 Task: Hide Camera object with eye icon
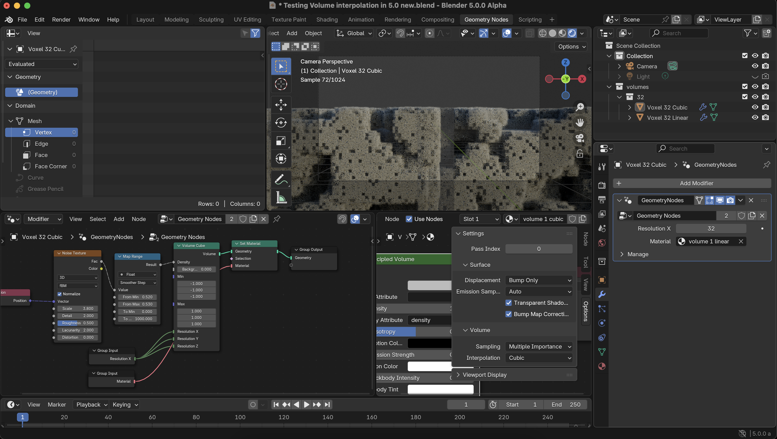(x=755, y=66)
